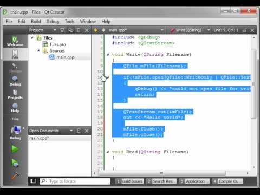Synchronize Projects view with editor
Viewport: 260px width, 195px height.
pos(71,30)
